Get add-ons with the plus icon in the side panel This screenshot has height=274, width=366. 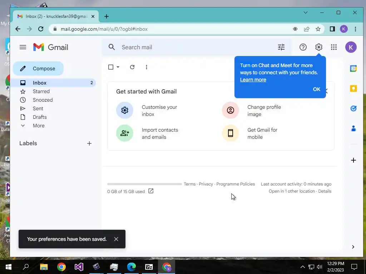click(353, 160)
